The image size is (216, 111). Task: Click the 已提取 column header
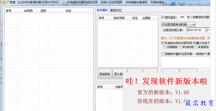(x=147, y=18)
